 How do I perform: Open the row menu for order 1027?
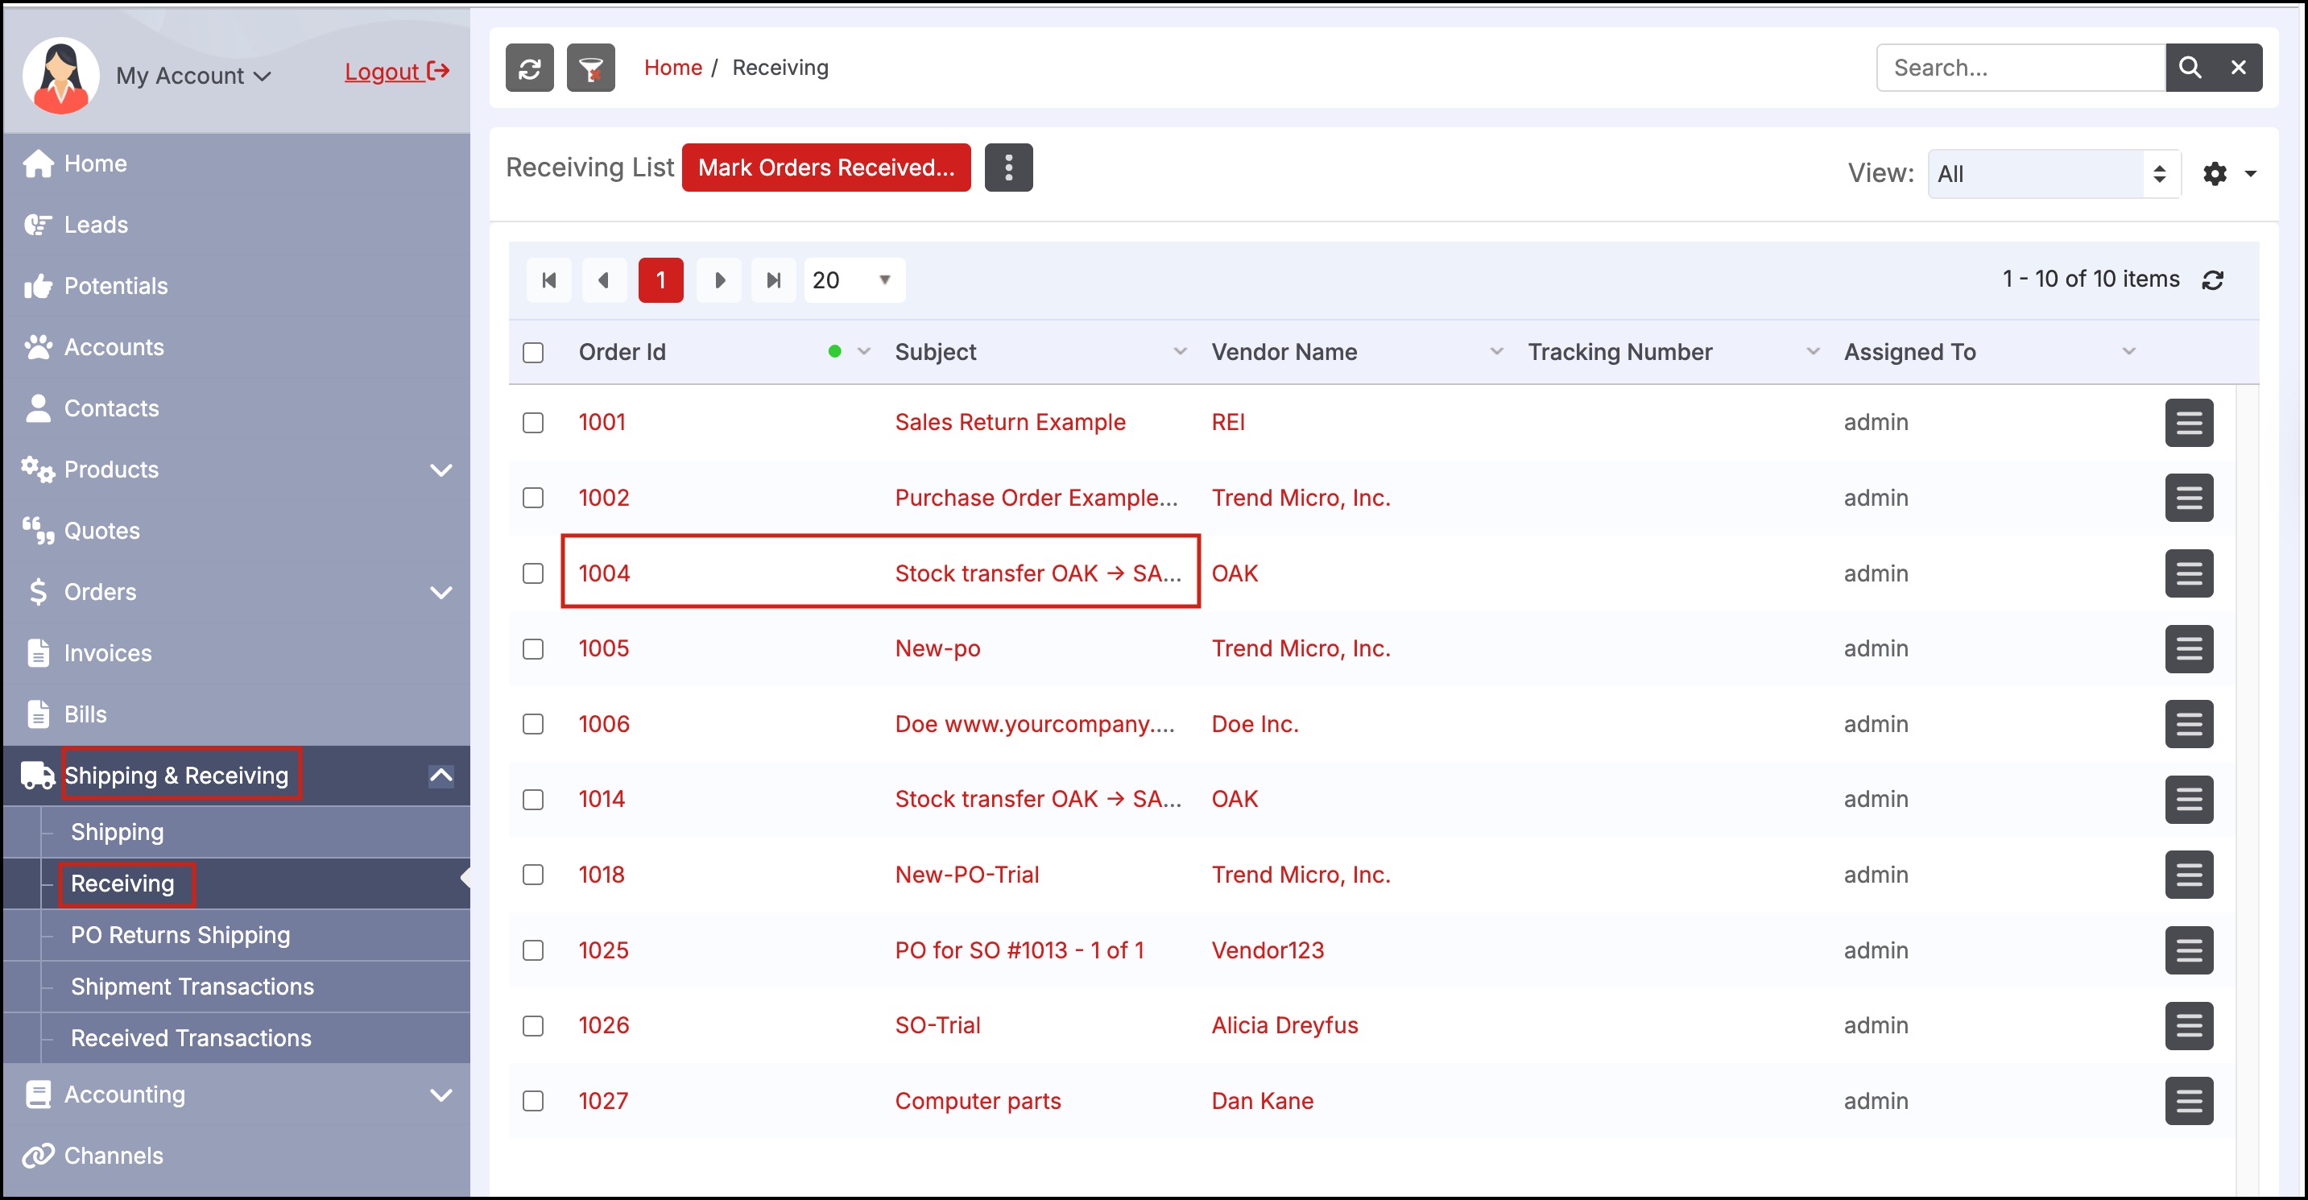(x=2189, y=1102)
